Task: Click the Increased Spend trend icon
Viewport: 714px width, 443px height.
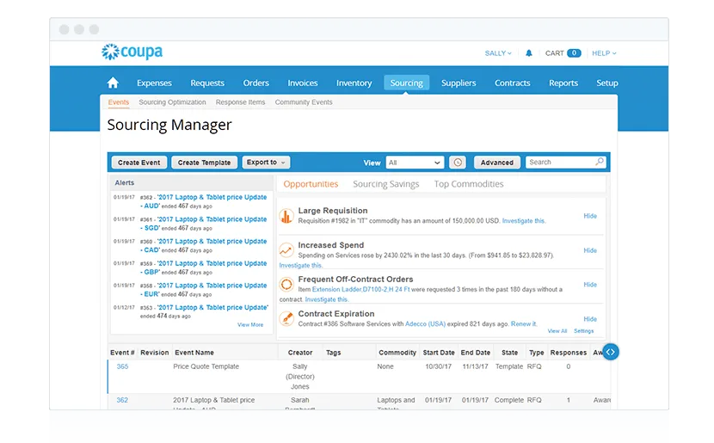Action: pyautogui.click(x=286, y=250)
